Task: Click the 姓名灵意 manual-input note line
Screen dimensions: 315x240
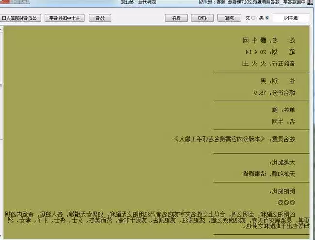Action: coord(235,139)
